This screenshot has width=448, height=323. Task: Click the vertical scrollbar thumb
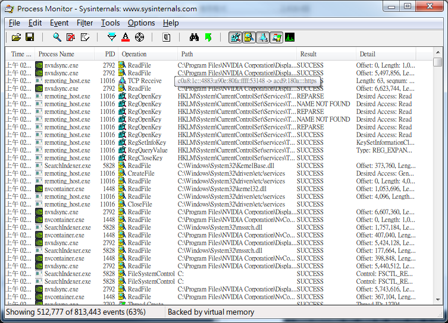[x=438, y=62]
